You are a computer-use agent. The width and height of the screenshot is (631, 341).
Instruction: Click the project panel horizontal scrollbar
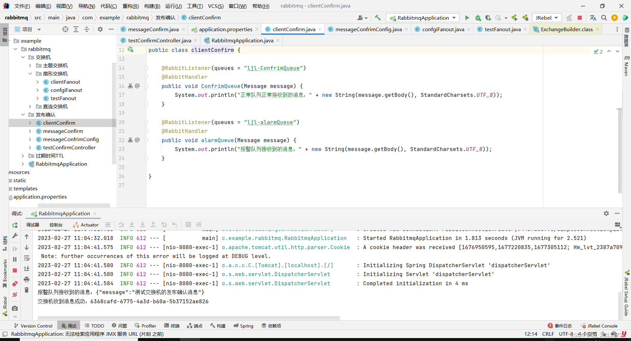pyautogui.click(x=74, y=205)
